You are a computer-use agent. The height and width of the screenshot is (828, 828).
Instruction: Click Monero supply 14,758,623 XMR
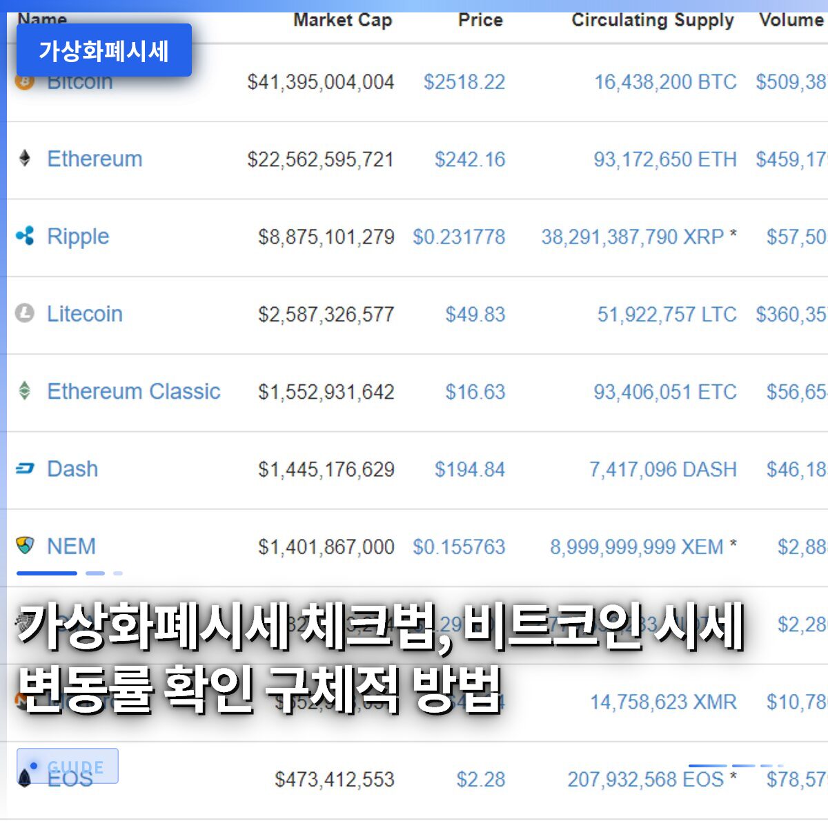point(663,702)
